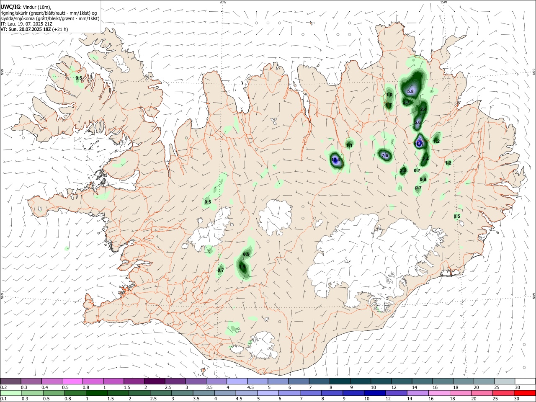Click the 1.9 precipitation value in southern Iceland
The height and width of the screenshot is (402, 536).
click(x=242, y=266)
